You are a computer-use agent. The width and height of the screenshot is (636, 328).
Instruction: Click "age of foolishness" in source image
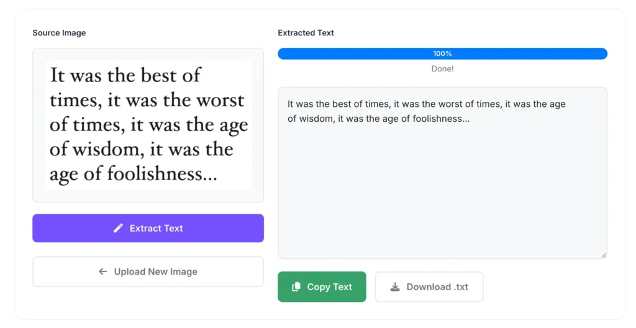(x=133, y=174)
